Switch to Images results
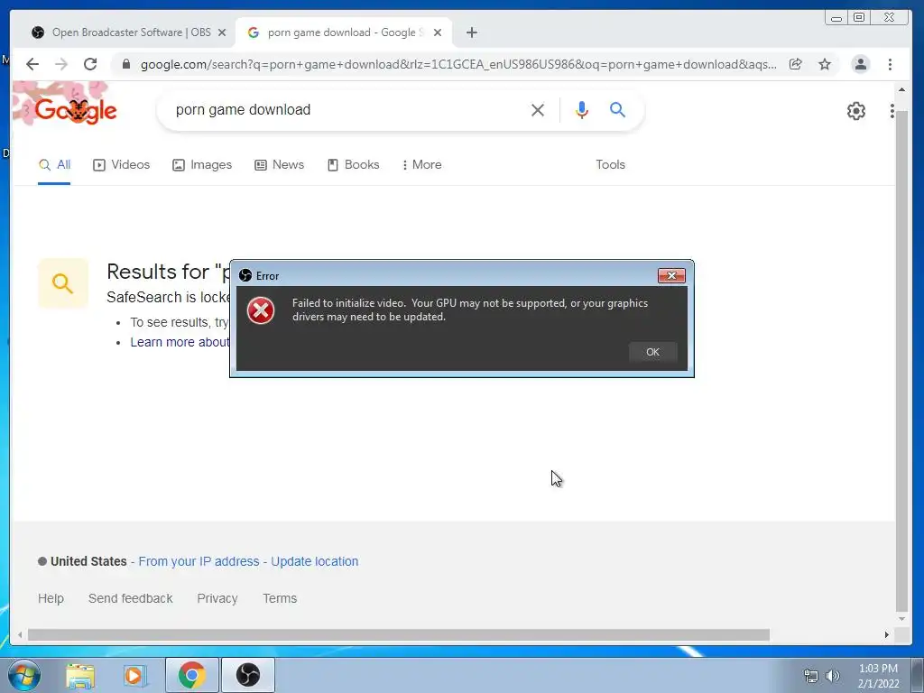This screenshot has height=693, width=924. [202, 165]
